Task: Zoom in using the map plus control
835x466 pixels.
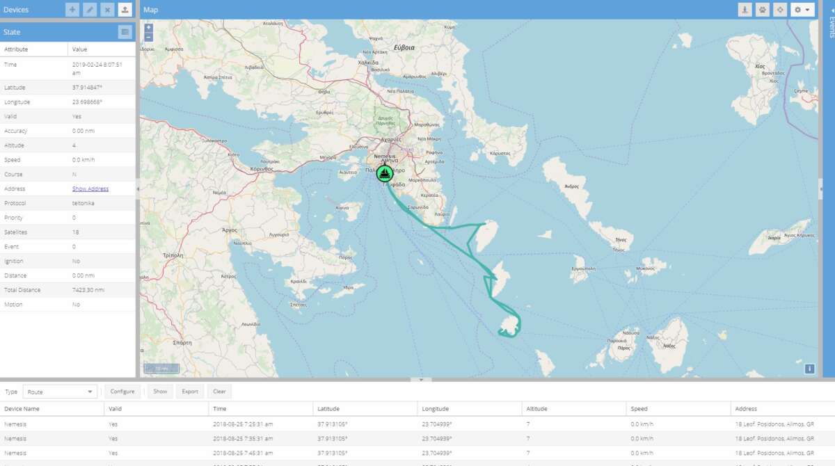Action: click(148, 29)
